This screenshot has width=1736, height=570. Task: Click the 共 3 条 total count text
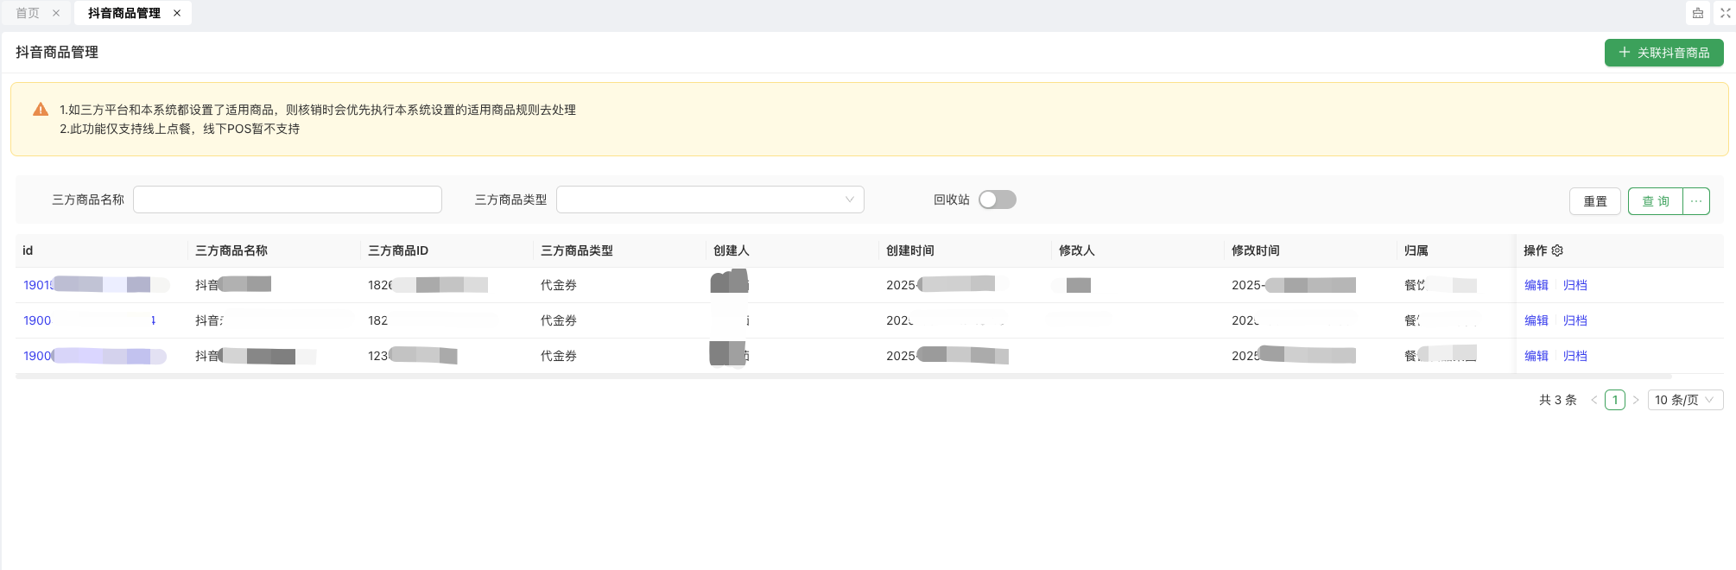pyautogui.click(x=1558, y=400)
